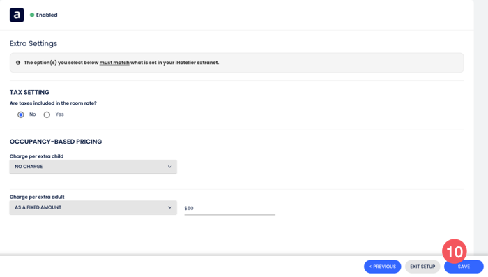This screenshot has width=488, height=277.
Task: Click the "Enabled" status label
Action: coord(47,15)
